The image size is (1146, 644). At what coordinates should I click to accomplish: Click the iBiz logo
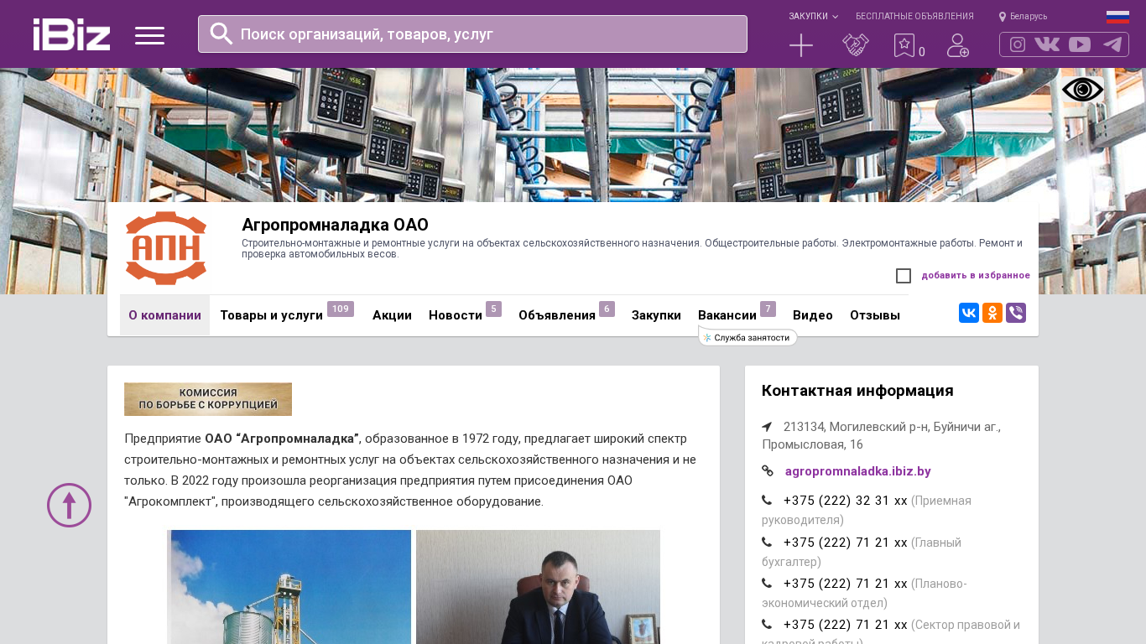coord(71,34)
